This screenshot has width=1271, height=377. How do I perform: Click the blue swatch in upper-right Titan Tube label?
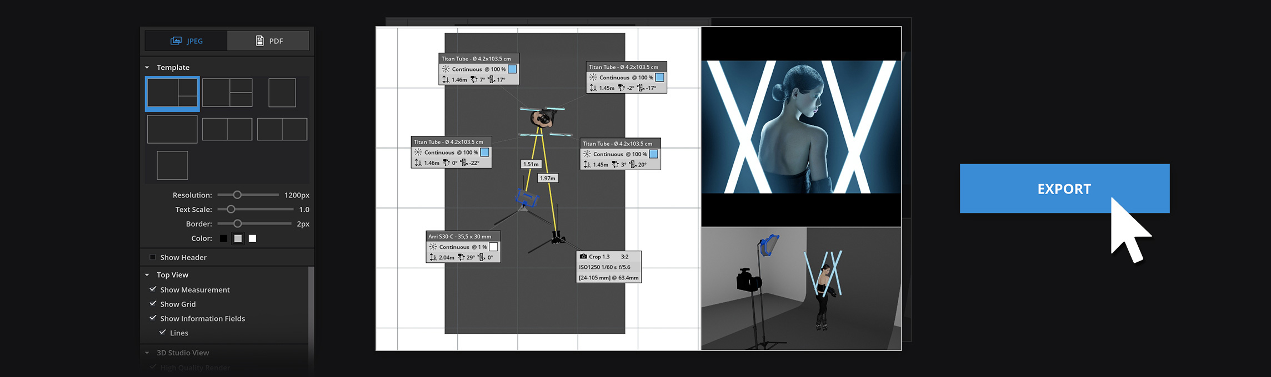pos(659,77)
